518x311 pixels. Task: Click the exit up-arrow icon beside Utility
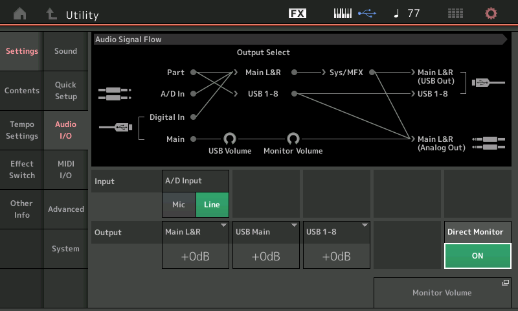[51, 14]
